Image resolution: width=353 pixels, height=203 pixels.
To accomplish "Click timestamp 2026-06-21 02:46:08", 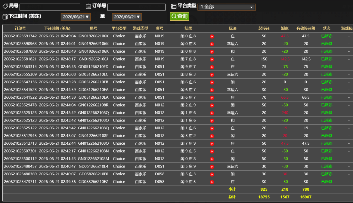I will (x=57, y=74).
